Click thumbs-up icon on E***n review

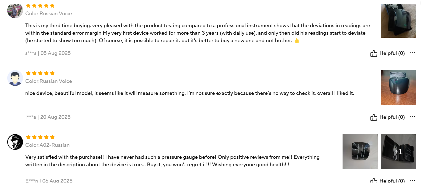374,181
